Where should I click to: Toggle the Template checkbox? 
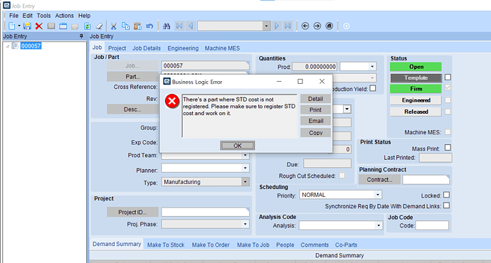click(x=448, y=77)
